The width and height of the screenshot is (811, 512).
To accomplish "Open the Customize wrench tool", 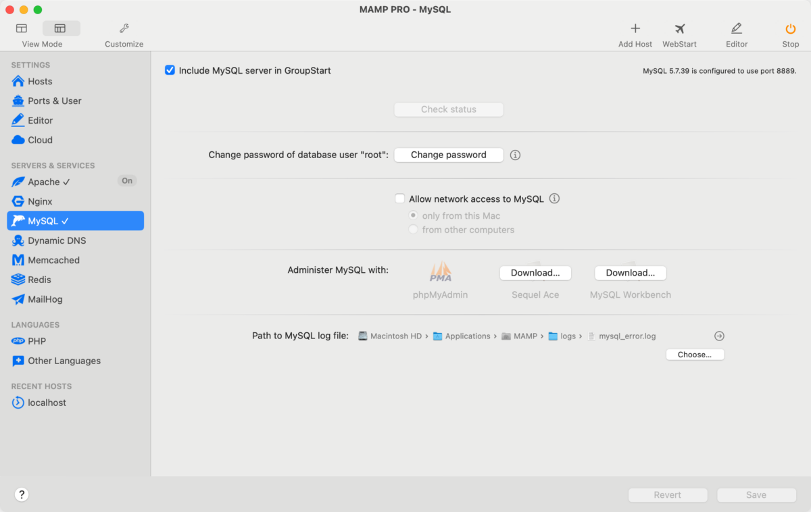I will pos(124,29).
